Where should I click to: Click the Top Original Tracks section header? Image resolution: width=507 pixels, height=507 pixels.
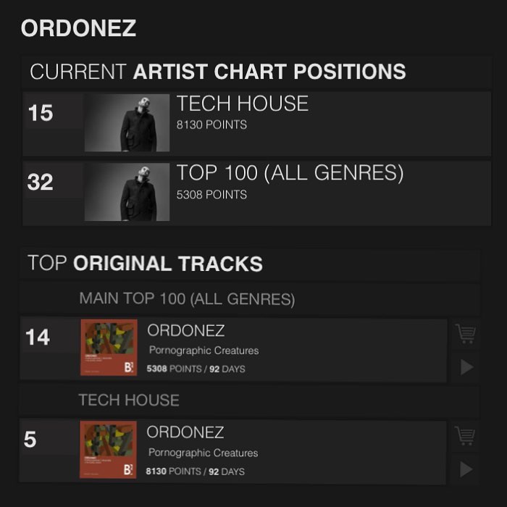pyautogui.click(x=145, y=264)
